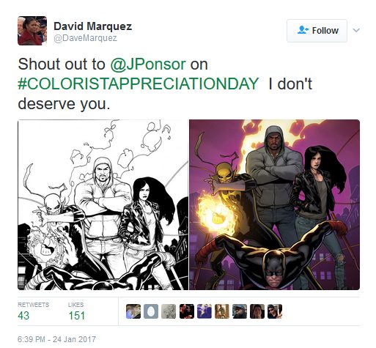View the colored Defenders artwork image
The width and height of the screenshot is (376, 348).
(x=274, y=204)
